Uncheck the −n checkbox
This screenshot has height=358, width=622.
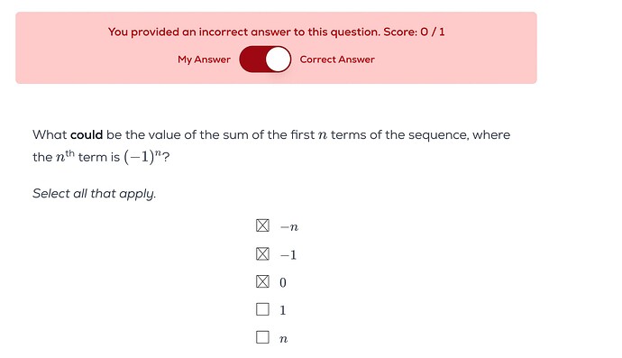pyautogui.click(x=262, y=225)
